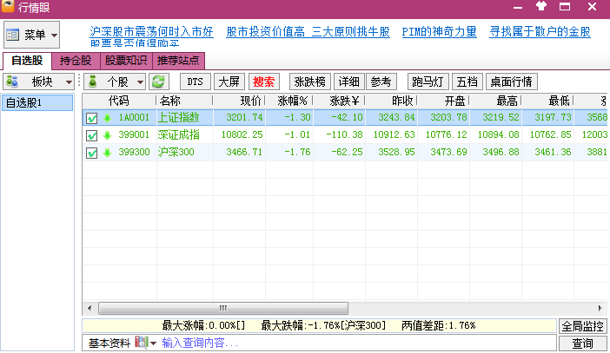Switch to the 自选股 tab
This screenshot has width=610, height=353.
coord(27,61)
